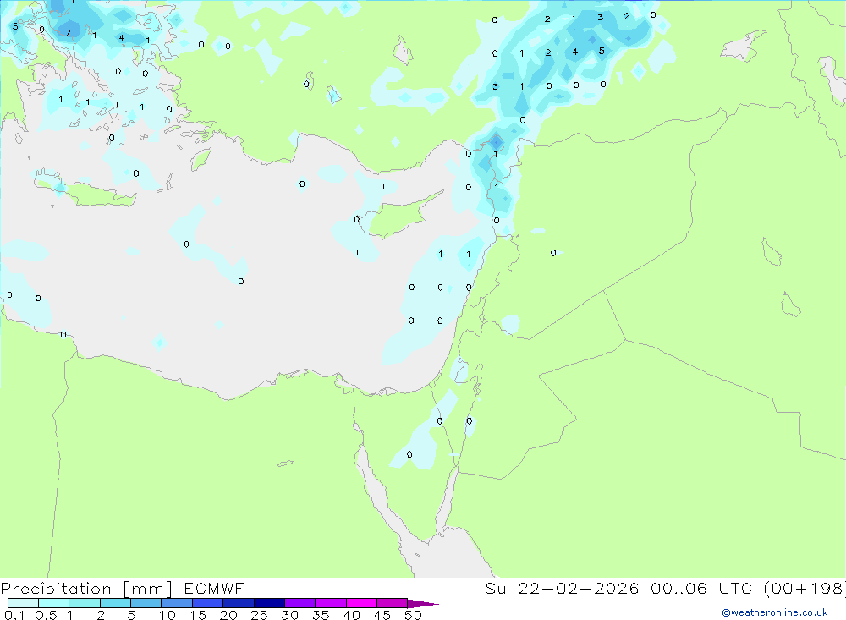This screenshot has height=620, width=846.
Task: Click the "Precipitation [mm]" title text
Action: point(86,589)
